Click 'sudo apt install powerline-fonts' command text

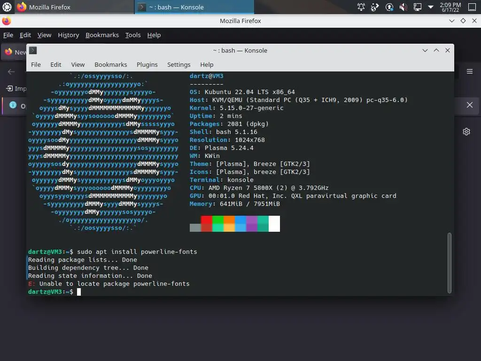click(x=137, y=252)
